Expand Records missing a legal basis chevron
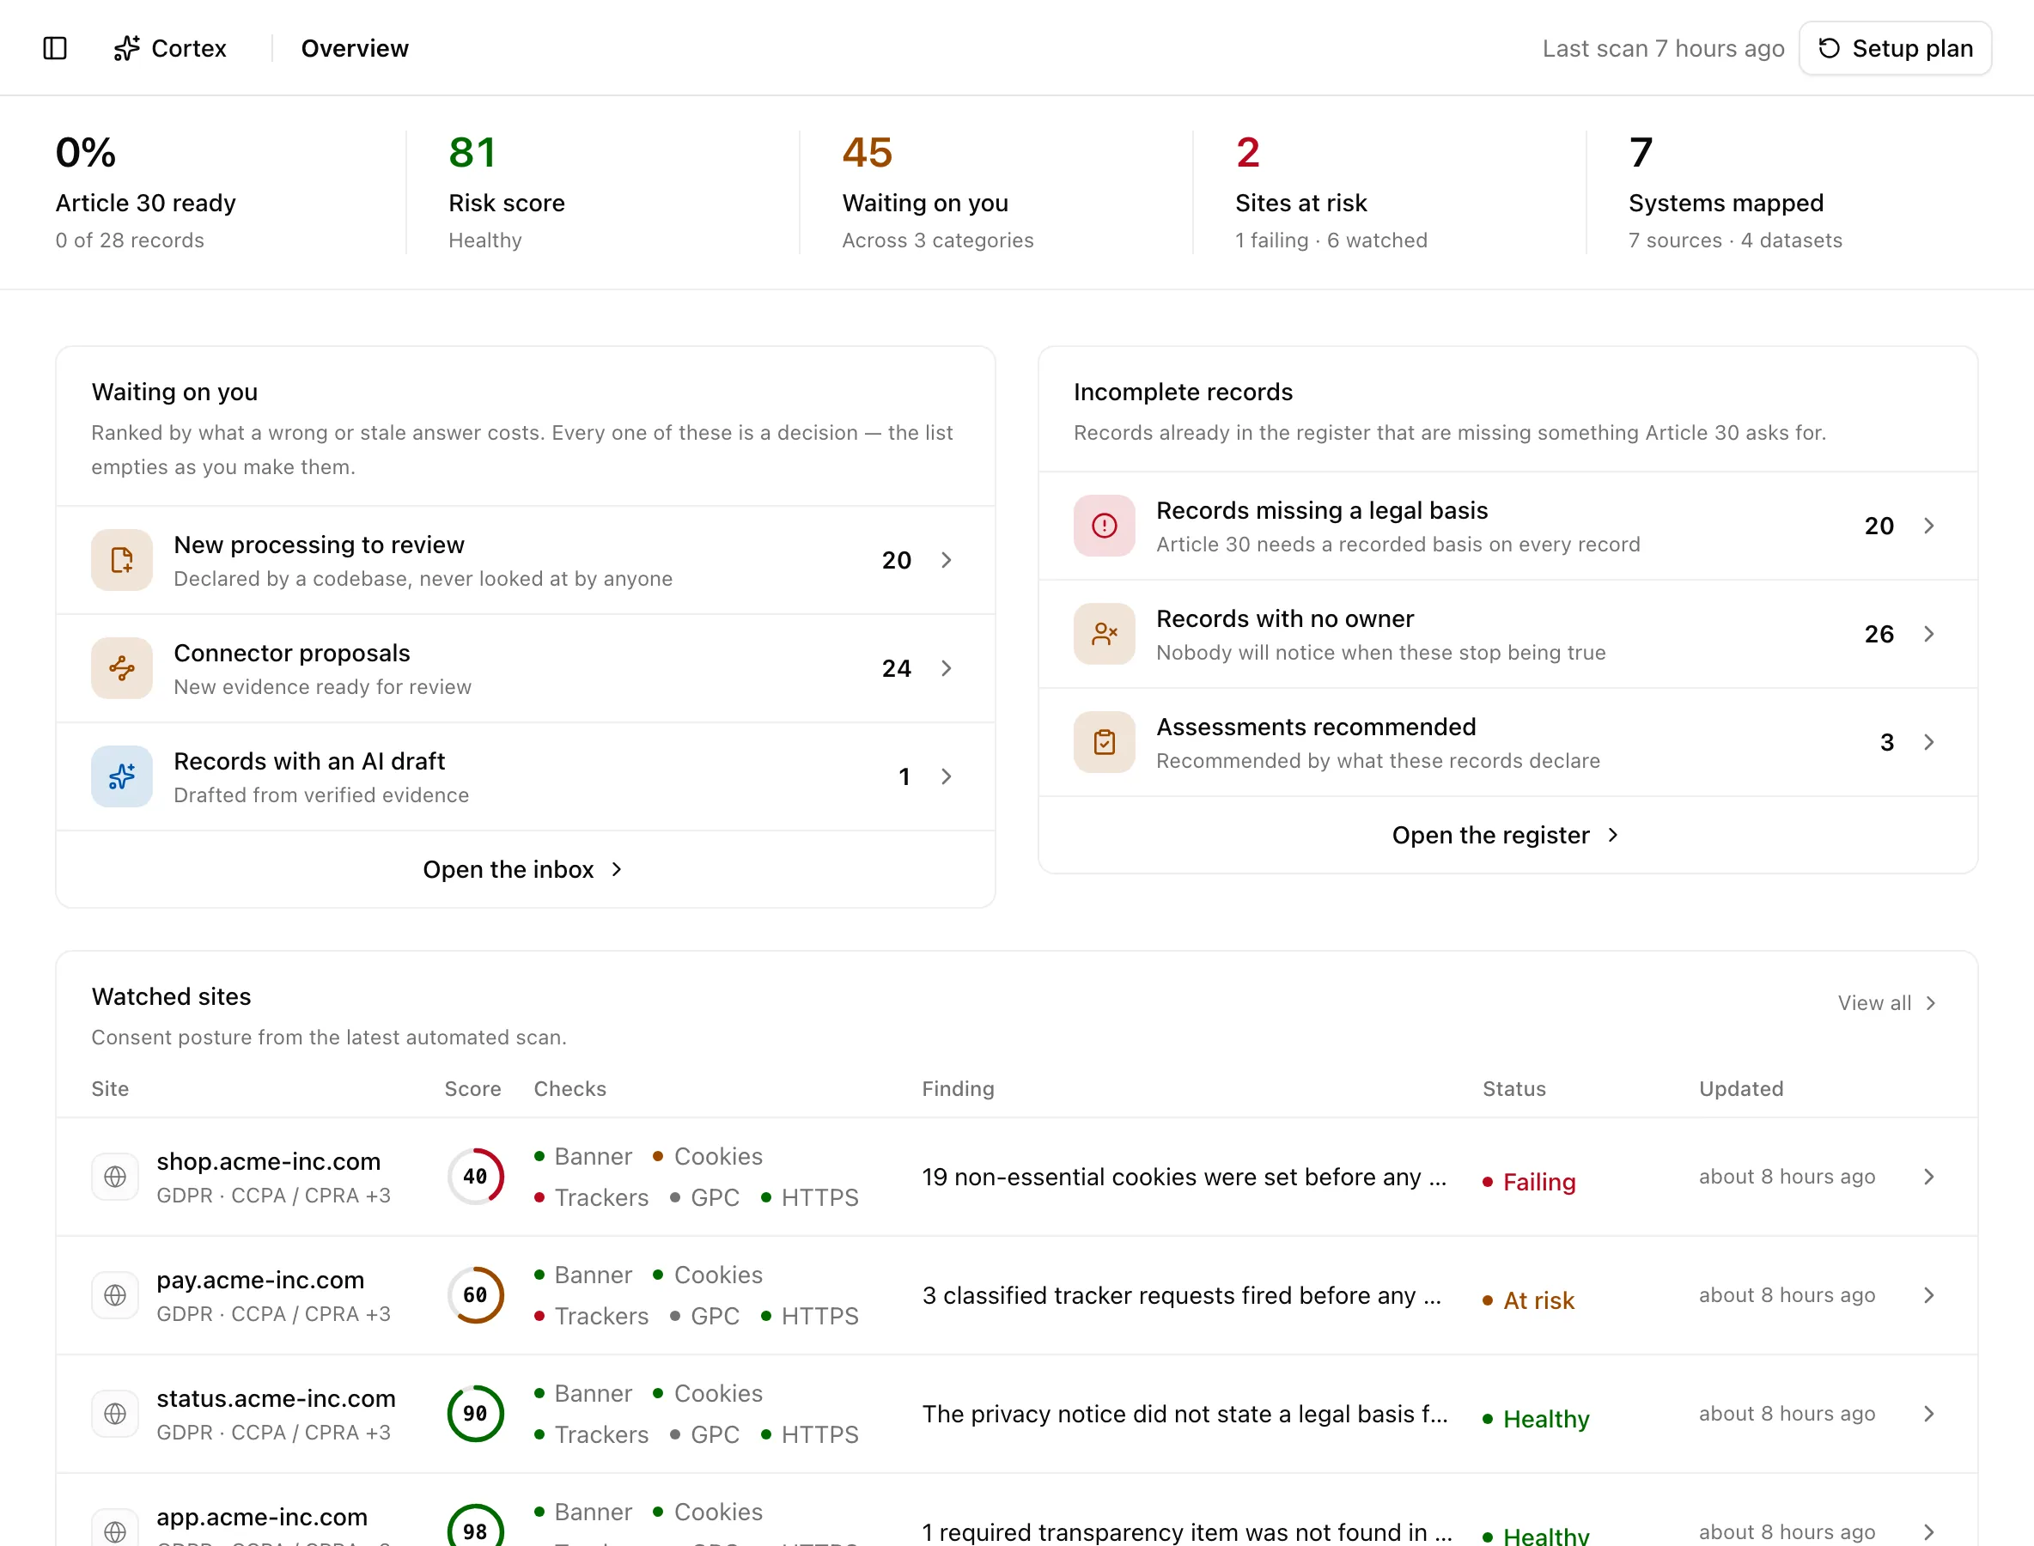Viewport: 2034px width, 1546px height. coord(1929,526)
